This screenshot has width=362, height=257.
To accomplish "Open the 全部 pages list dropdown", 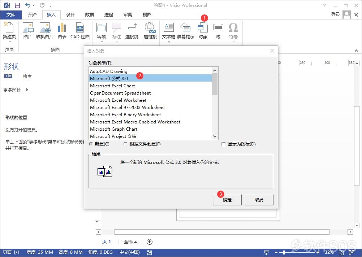I will 130,242.
